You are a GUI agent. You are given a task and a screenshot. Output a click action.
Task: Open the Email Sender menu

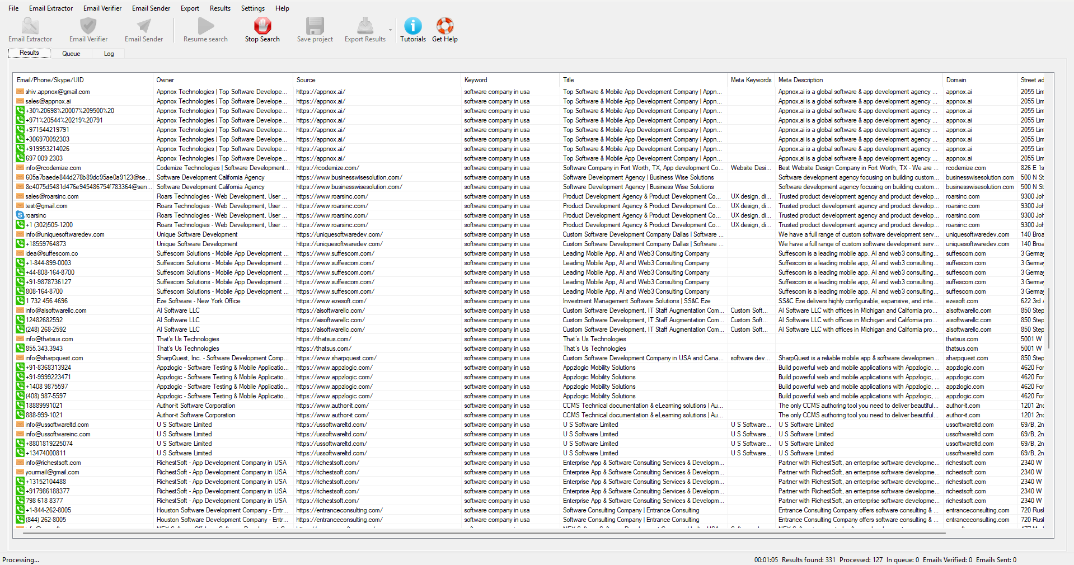click(151, 8)
